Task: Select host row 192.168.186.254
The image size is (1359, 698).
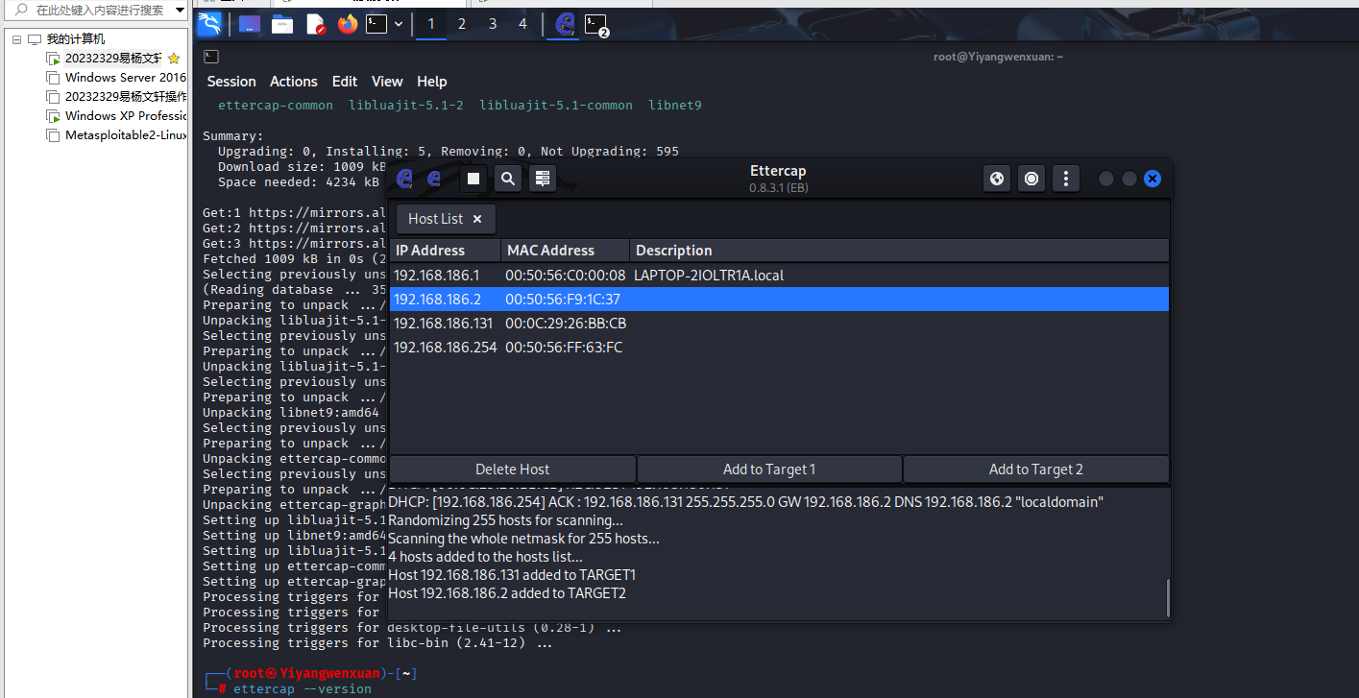Action: pos(779,348)
